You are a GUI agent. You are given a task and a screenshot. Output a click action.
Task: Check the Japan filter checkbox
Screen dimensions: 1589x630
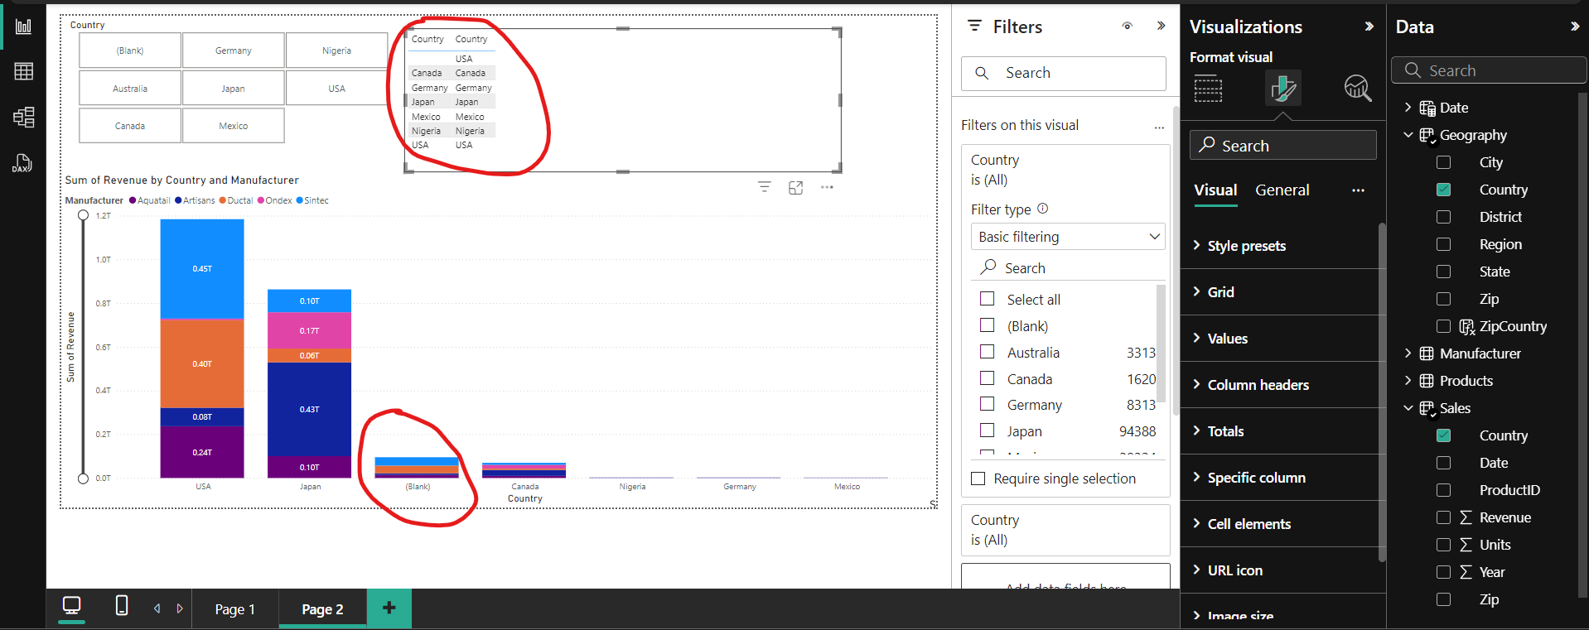tap(987, 430)
